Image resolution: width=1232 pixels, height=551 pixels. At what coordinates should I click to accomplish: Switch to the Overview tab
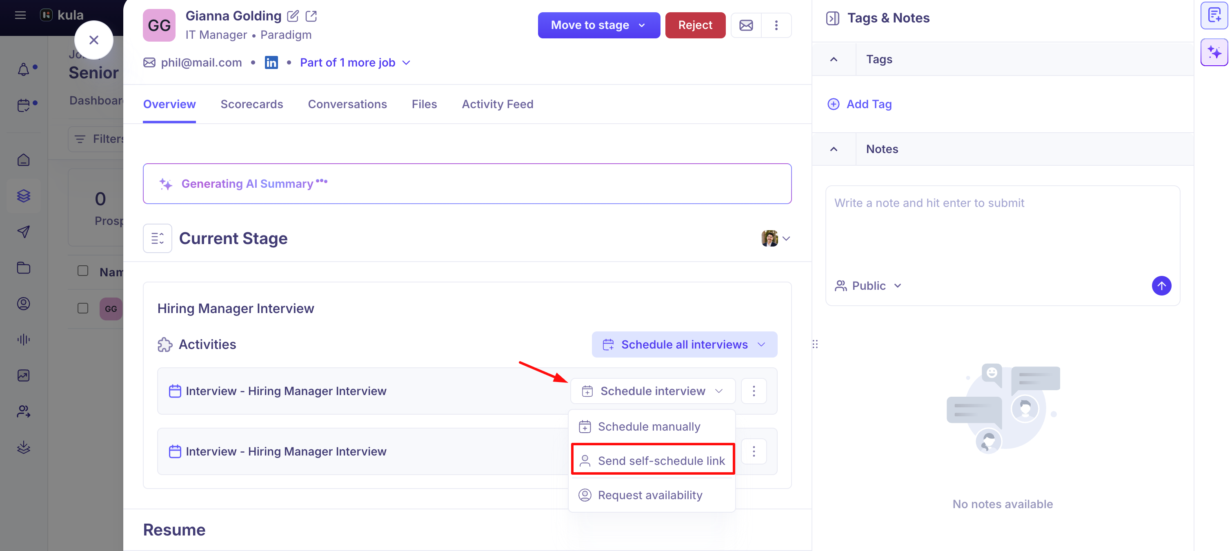point(169,104)
